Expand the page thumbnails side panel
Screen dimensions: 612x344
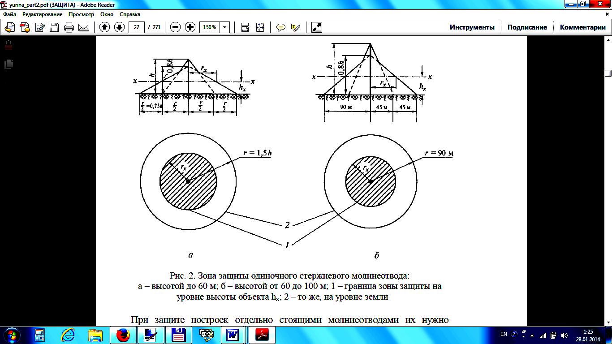point(9,64)
